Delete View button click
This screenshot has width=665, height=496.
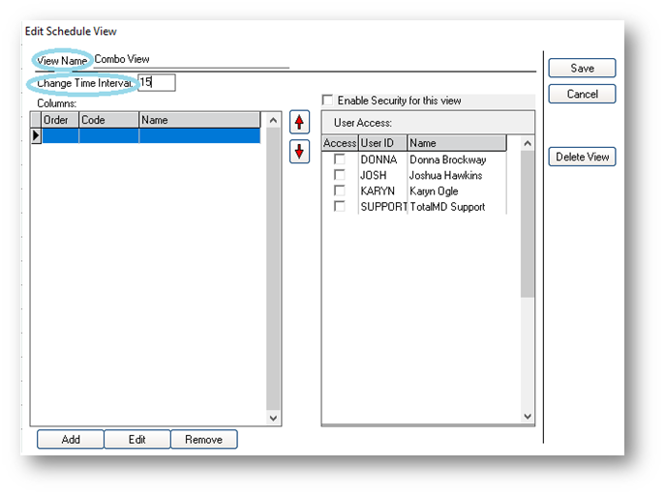[582, 157]
